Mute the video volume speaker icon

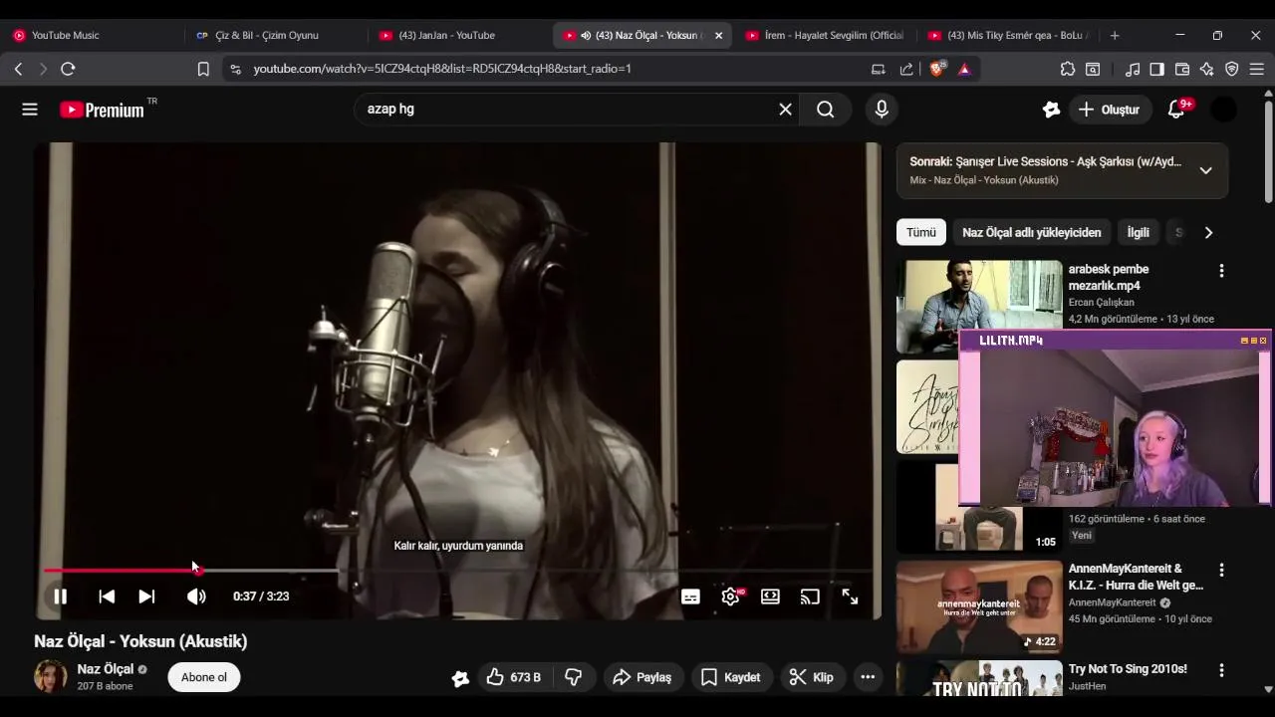pos(196,597)
